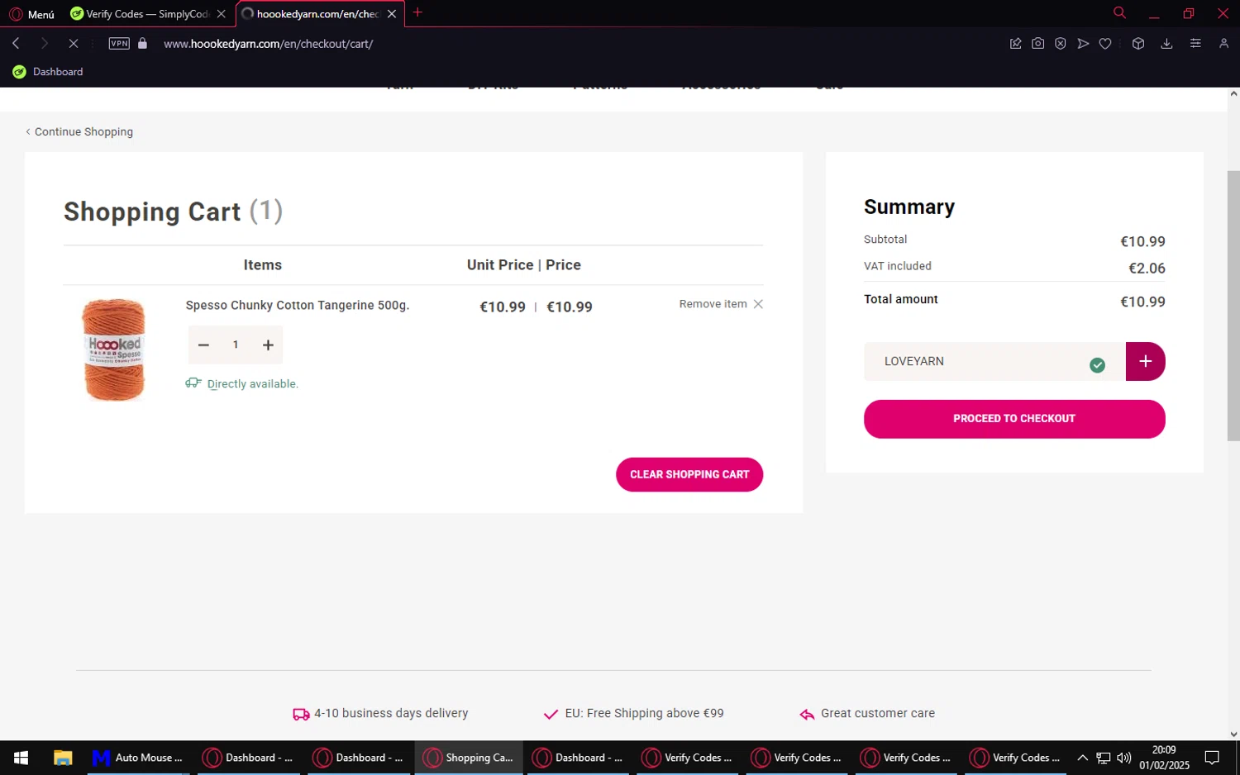1240x775 pixels.
Task: Click the delivery truck icon near Directly available
Action: point(193,383)
